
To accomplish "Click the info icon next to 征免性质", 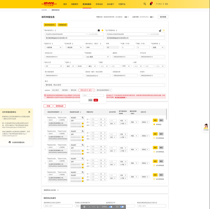I will click(73, 44).
